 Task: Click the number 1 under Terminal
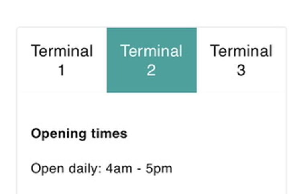pos(61,71)
